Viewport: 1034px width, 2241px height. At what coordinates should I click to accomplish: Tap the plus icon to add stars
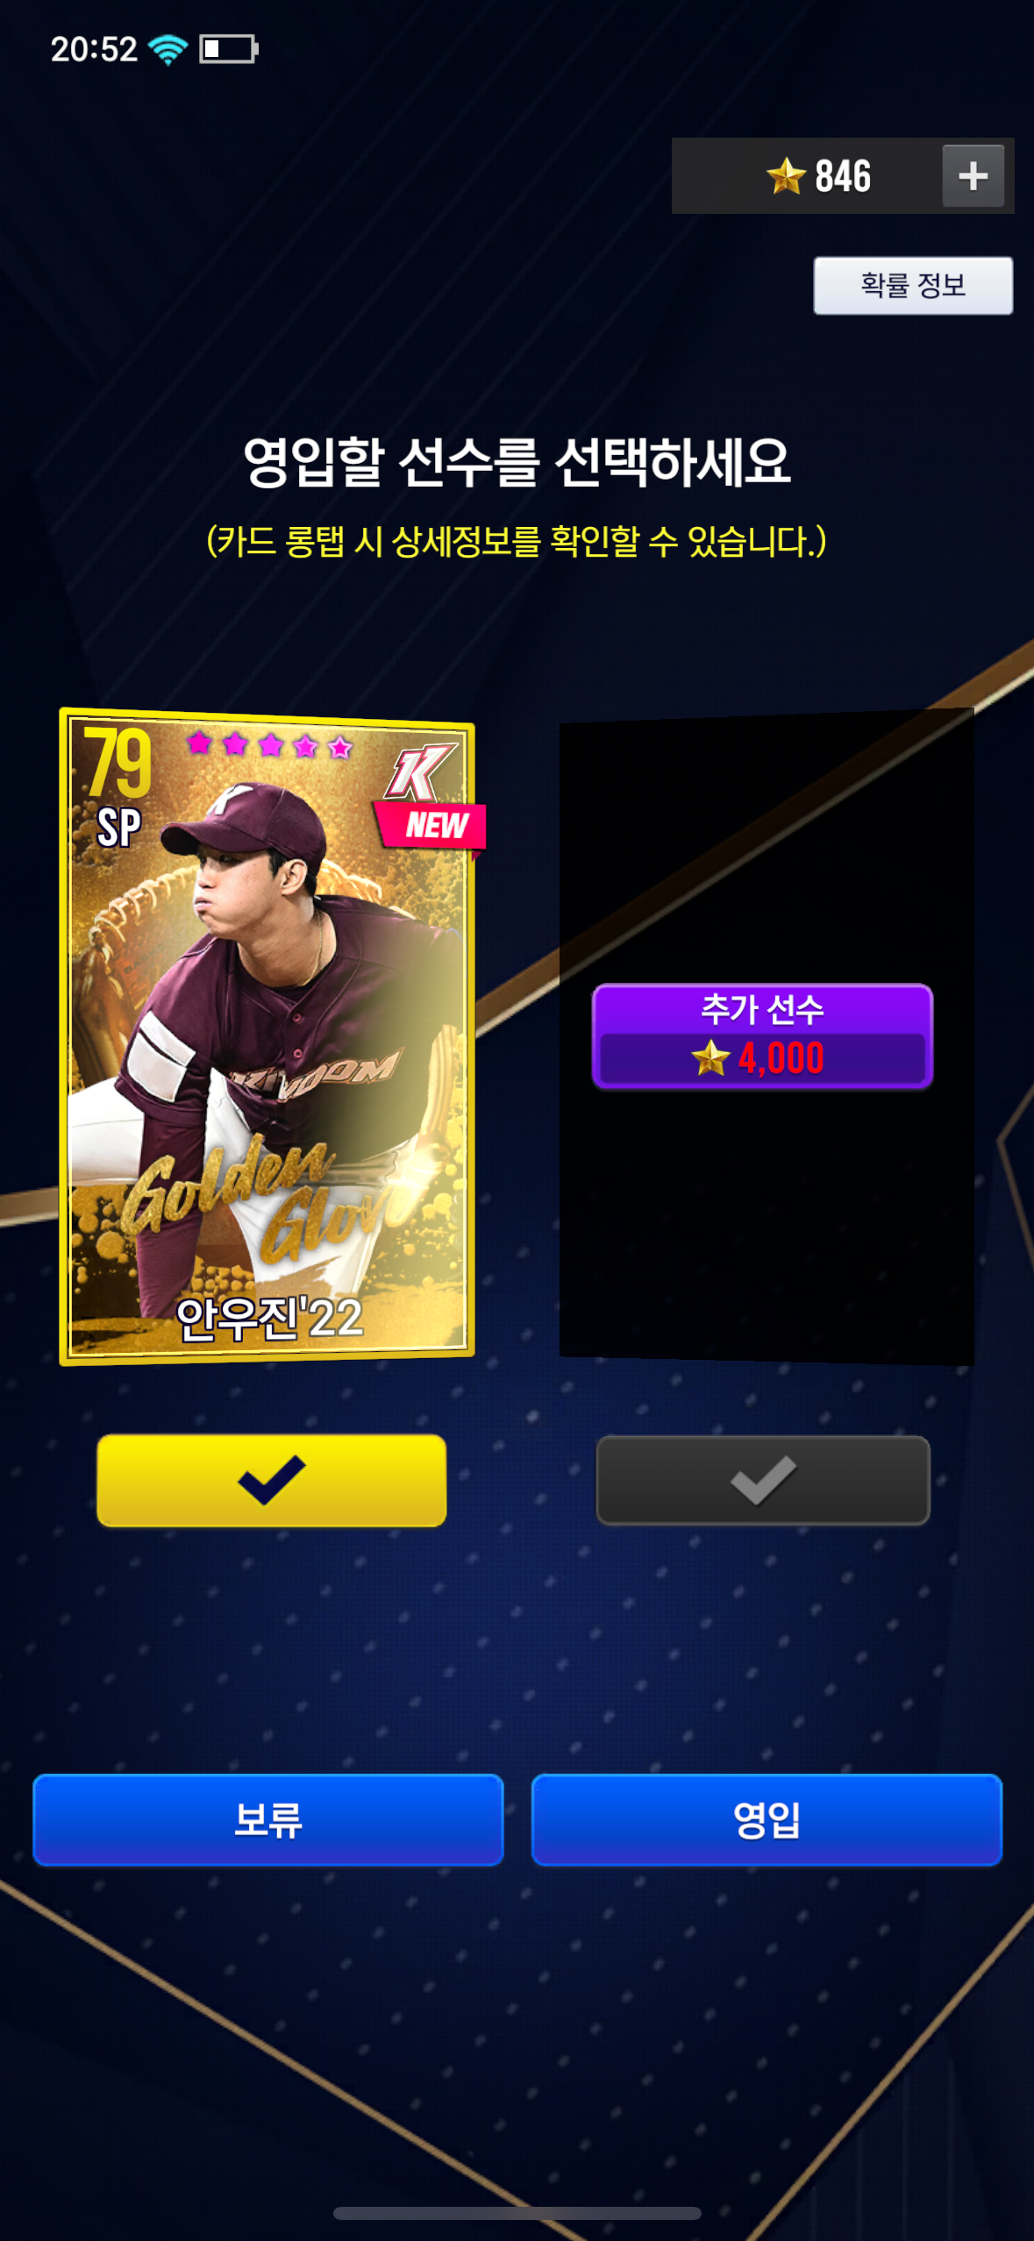click(x=973, y=176)
